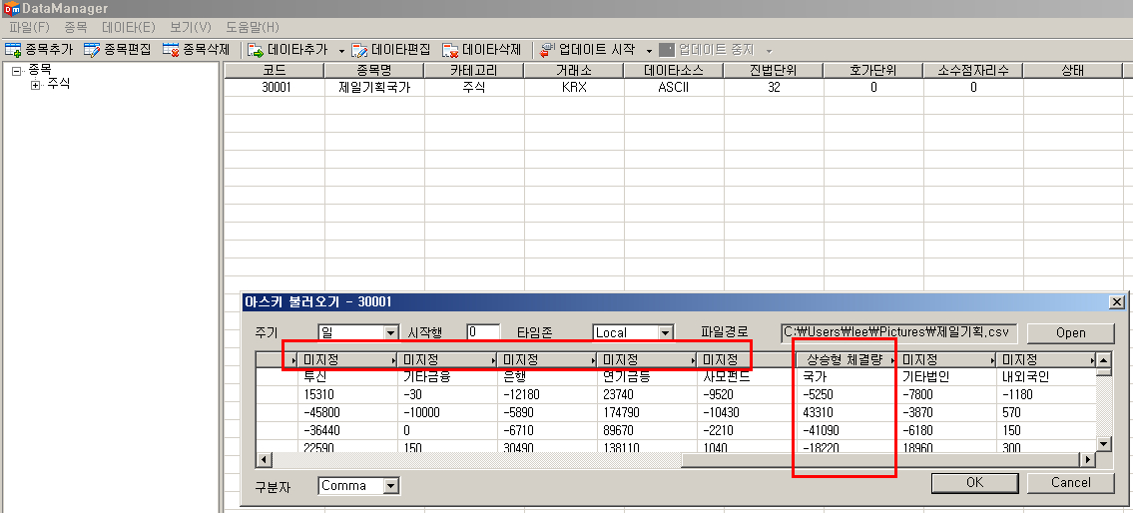Collapse the 종목 root tree node
1133x513 pixels.
point(17,70)
